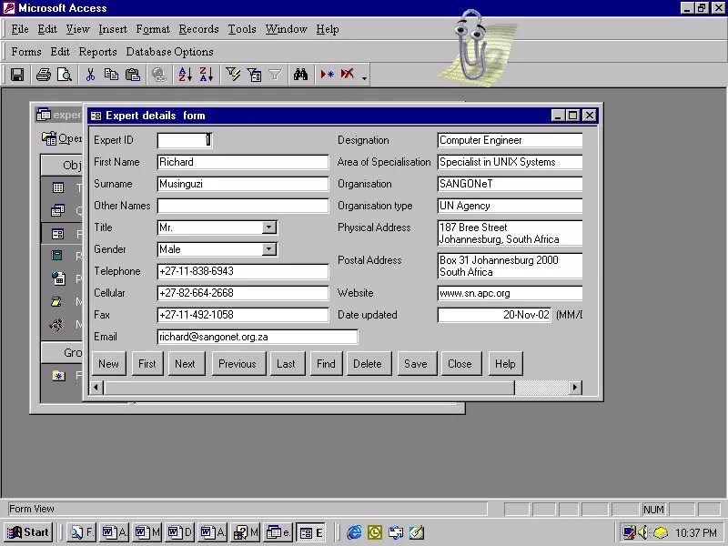Click the form's horizontal scrollbar right arrow

[x=575, y=388]
